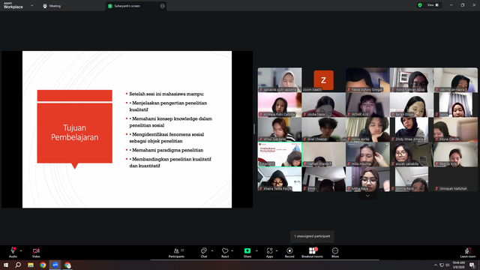Expand apps options arrow beside Apps
The width and height of the screenshot is (480, 270).
click(x=277, y=250)
